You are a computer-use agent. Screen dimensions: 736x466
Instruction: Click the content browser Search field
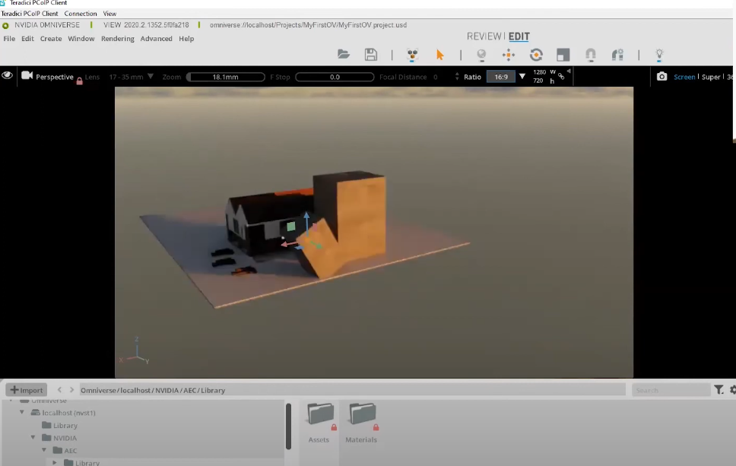671,389
